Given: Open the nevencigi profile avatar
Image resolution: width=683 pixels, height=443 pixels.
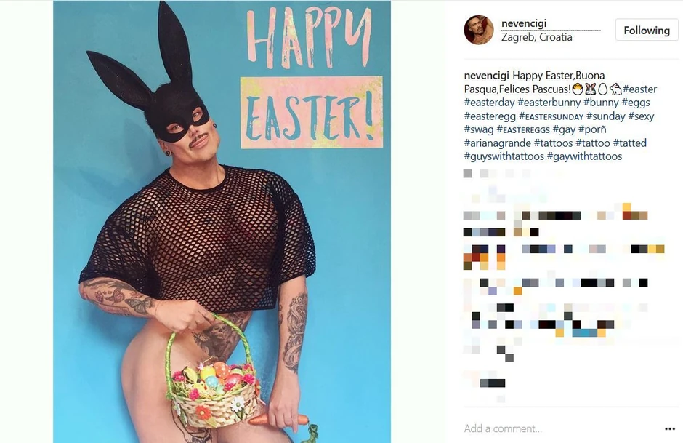Looking at the screenshot, I should [x=479, y=30].
